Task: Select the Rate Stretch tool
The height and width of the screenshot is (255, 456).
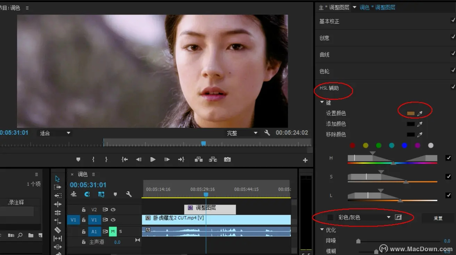Action: coord(58,221)
